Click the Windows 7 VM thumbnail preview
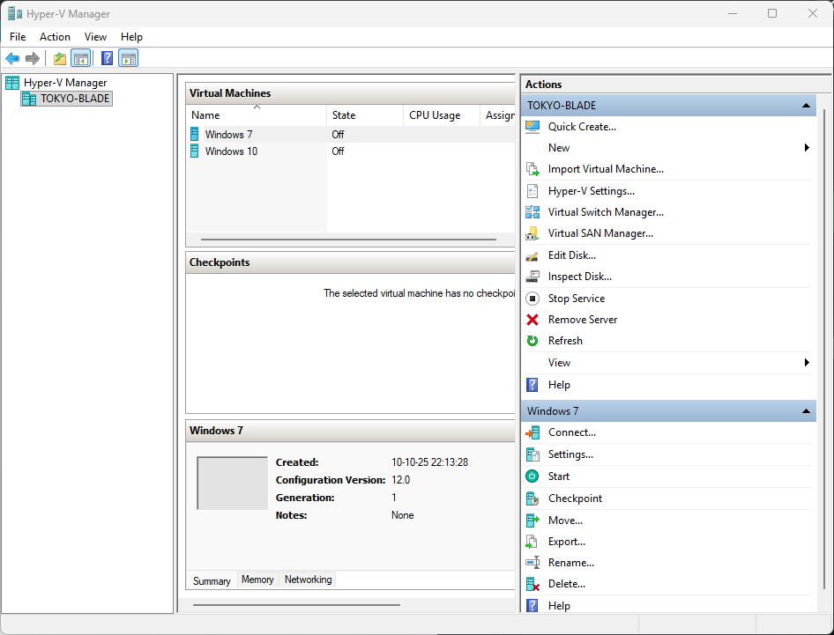 pos(233,483)
